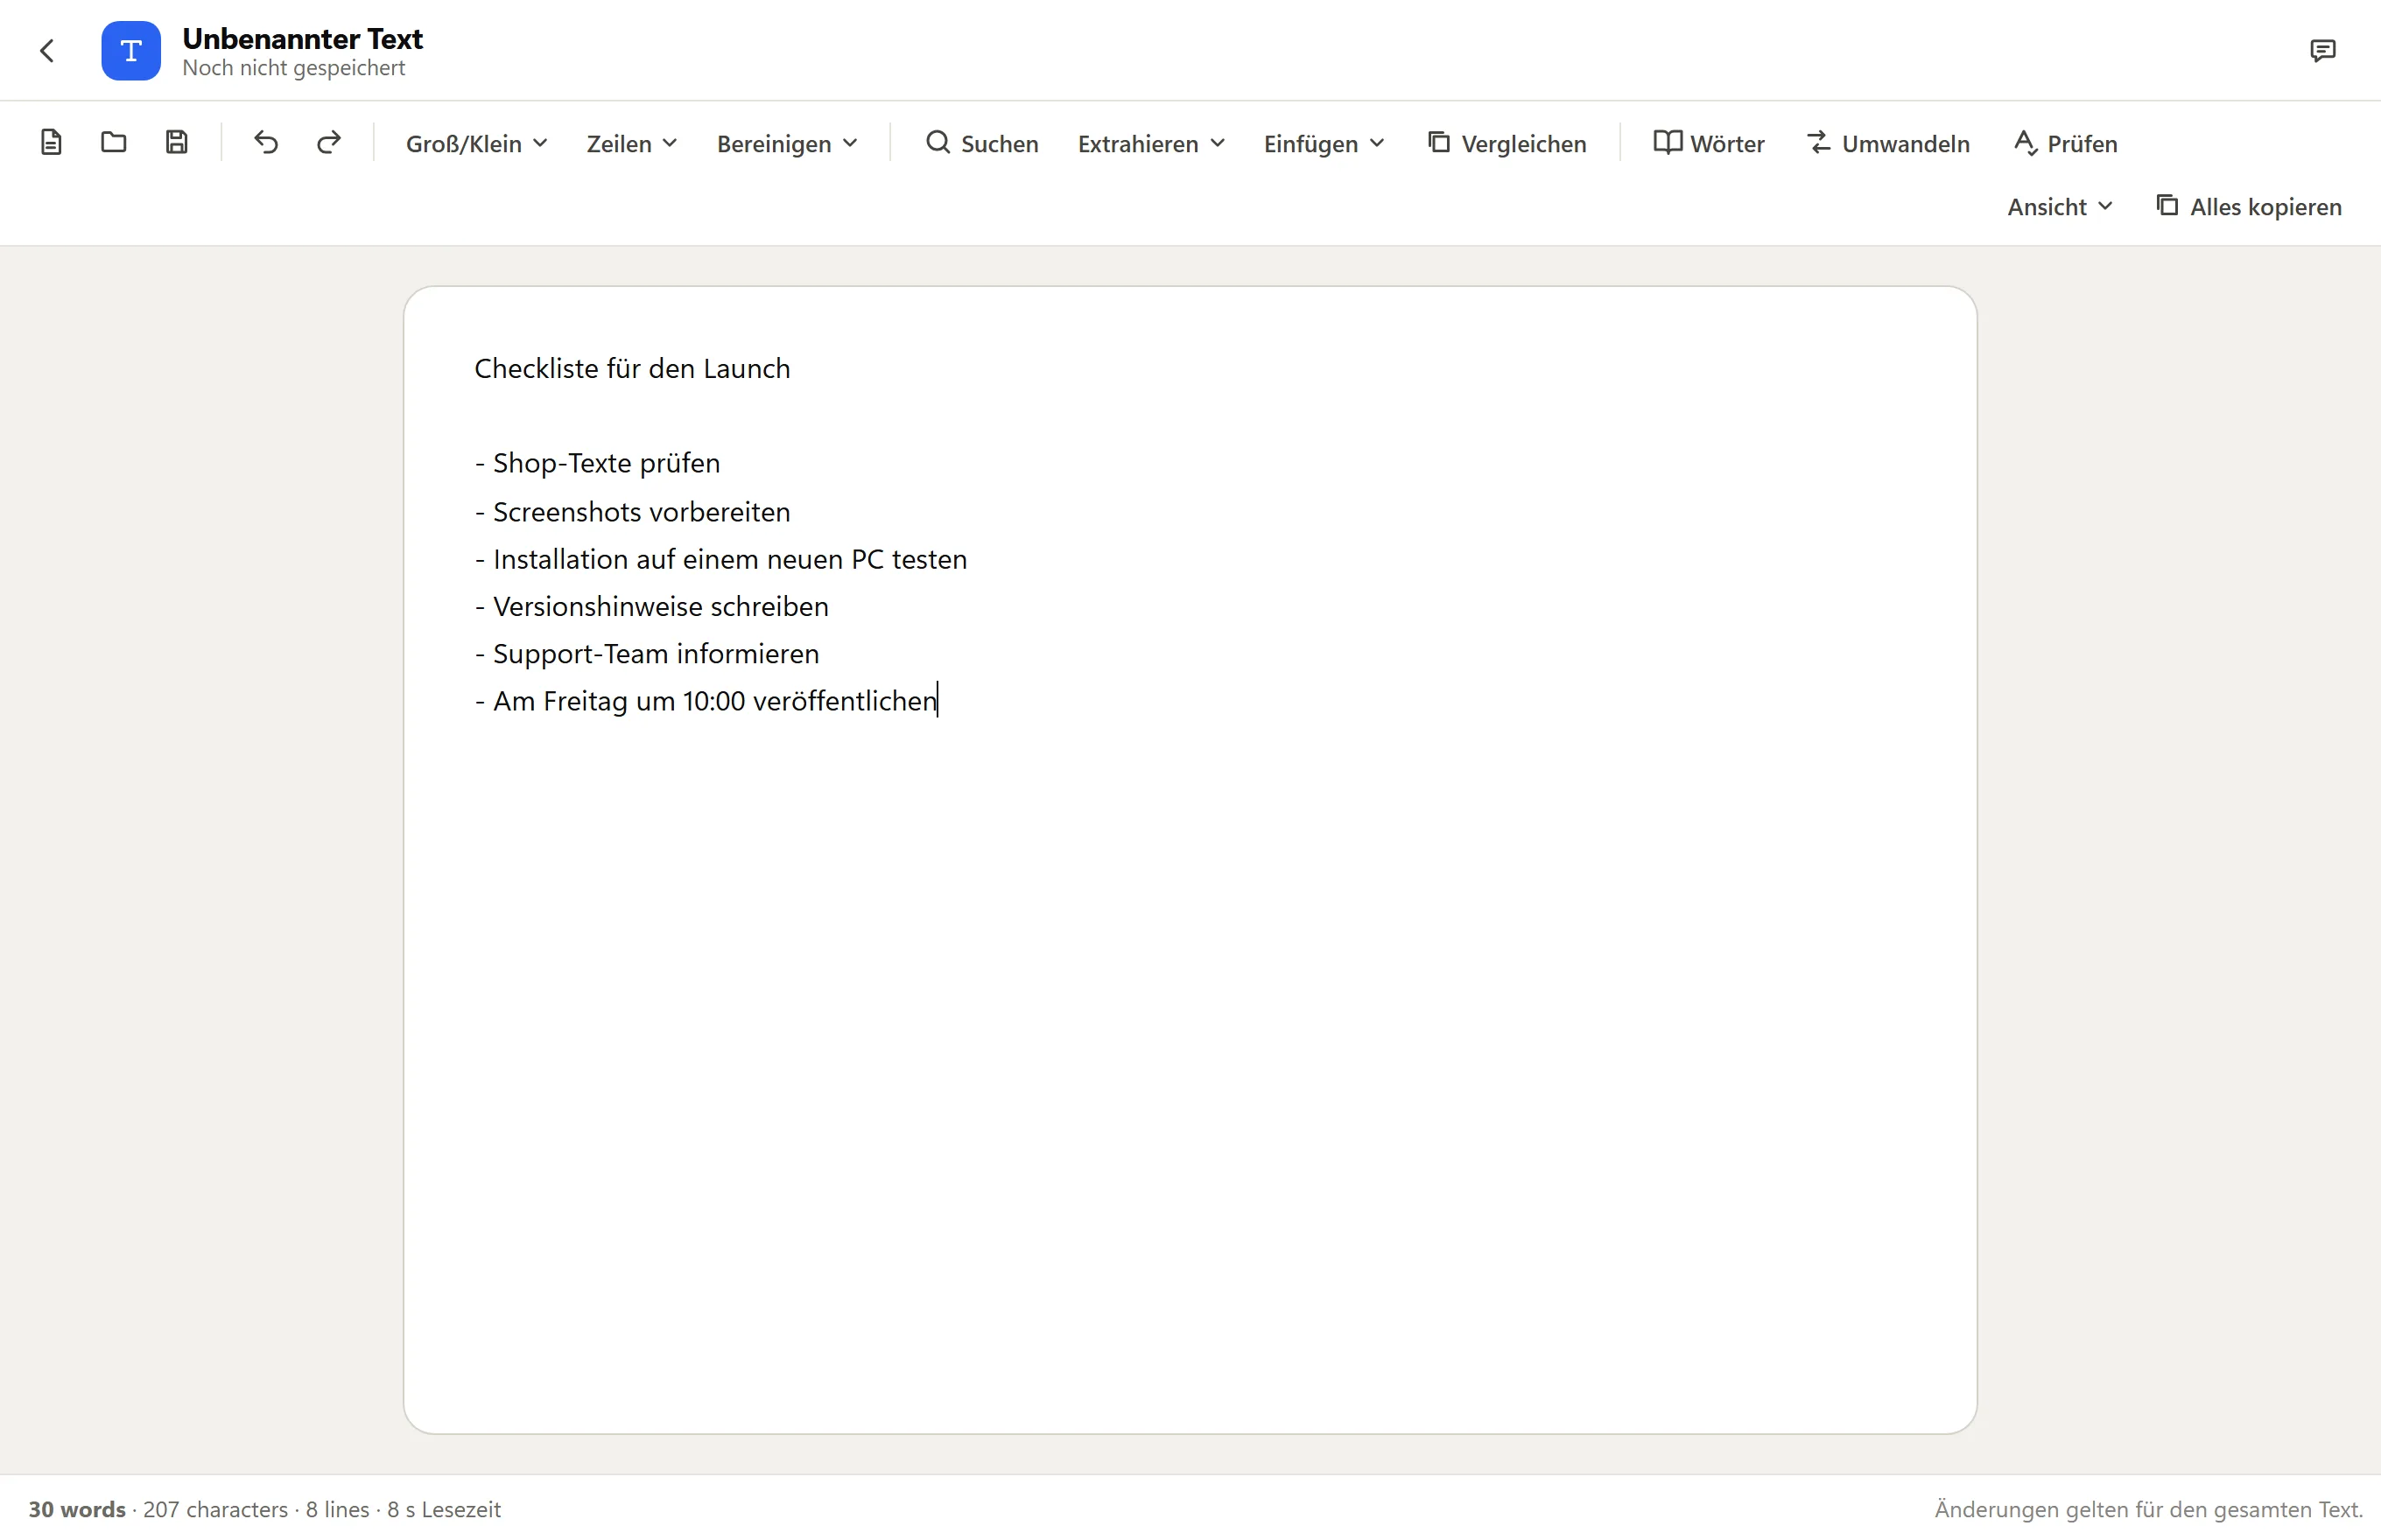This screenshot has width=2381, height=1540.
Task: Expand the Extrahieren dropdown
Action: 1151,144
